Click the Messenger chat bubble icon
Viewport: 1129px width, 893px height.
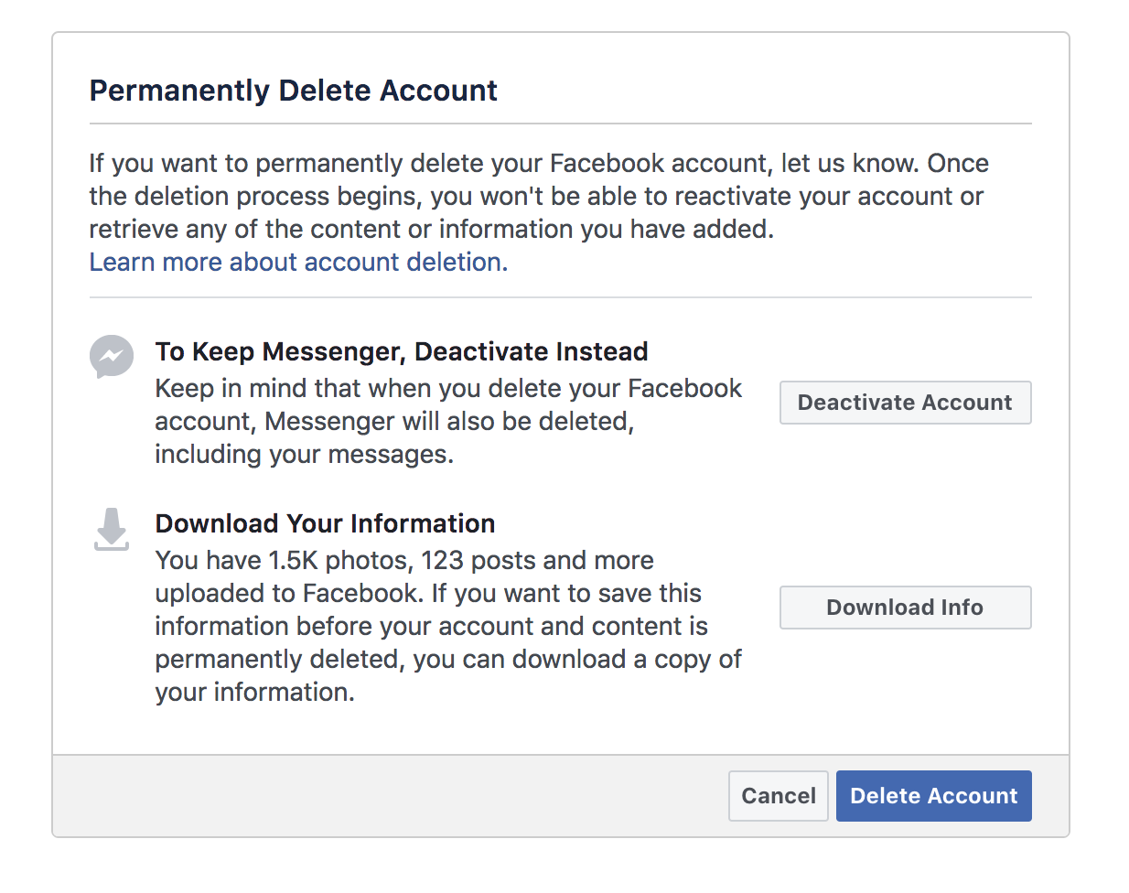coord(112,356)
